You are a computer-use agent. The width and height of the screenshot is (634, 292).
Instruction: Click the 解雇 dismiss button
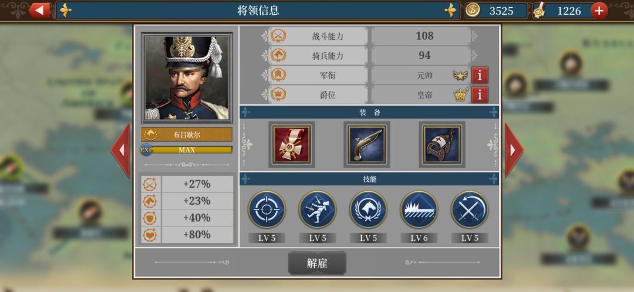tap(317, 263)
